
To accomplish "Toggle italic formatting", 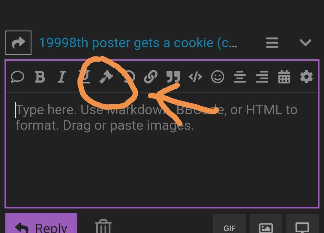I will click(62, 77).
